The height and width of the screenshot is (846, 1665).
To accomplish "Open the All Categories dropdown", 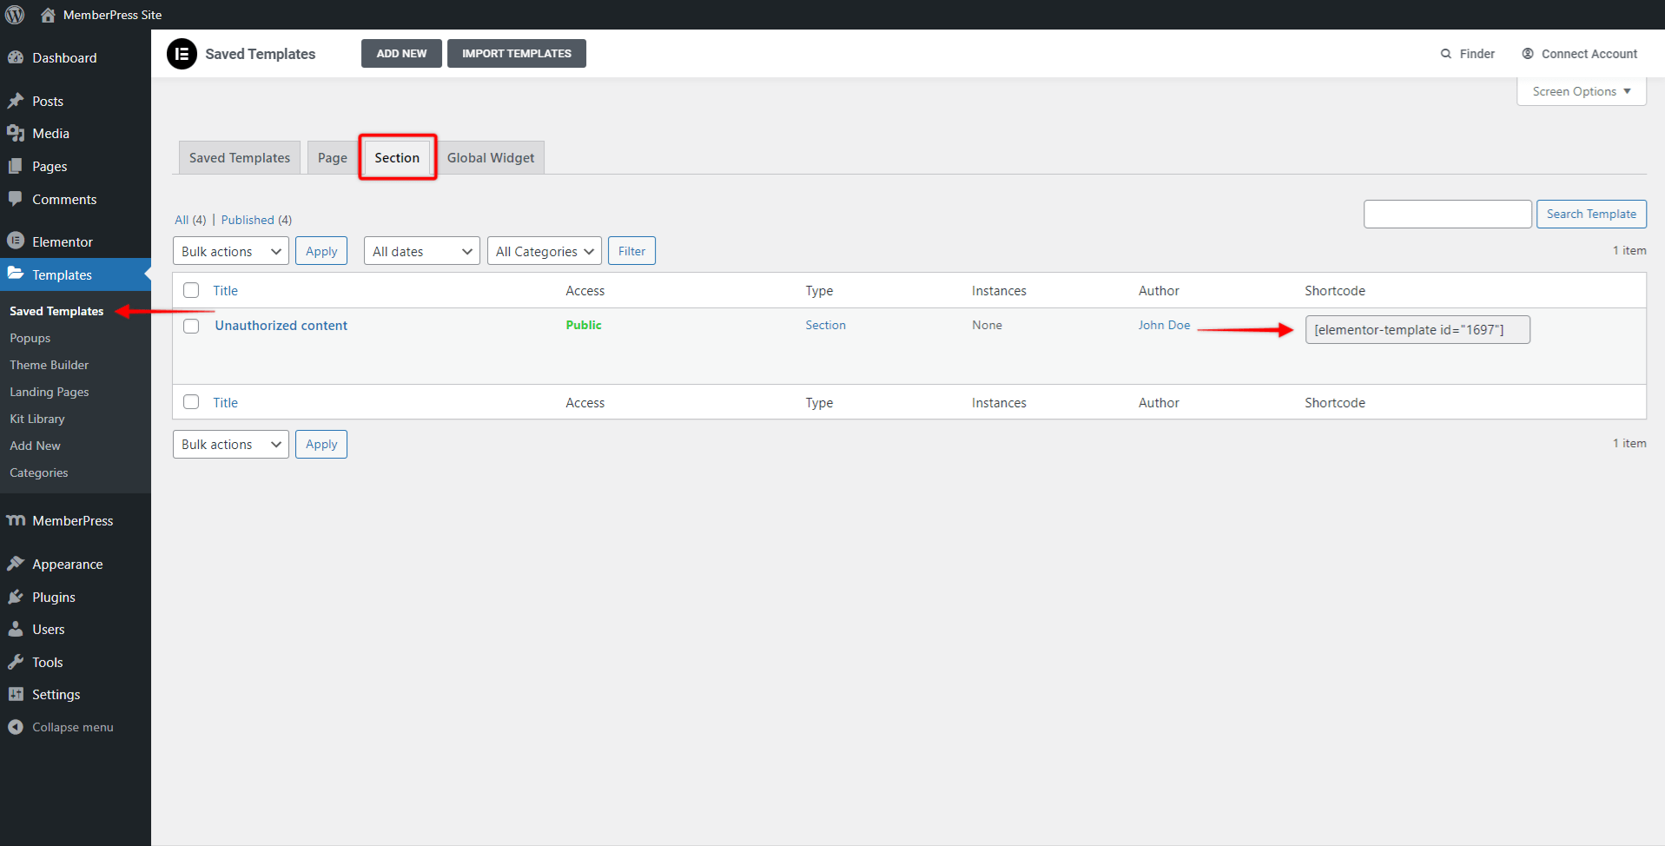I will pos(545,251).
